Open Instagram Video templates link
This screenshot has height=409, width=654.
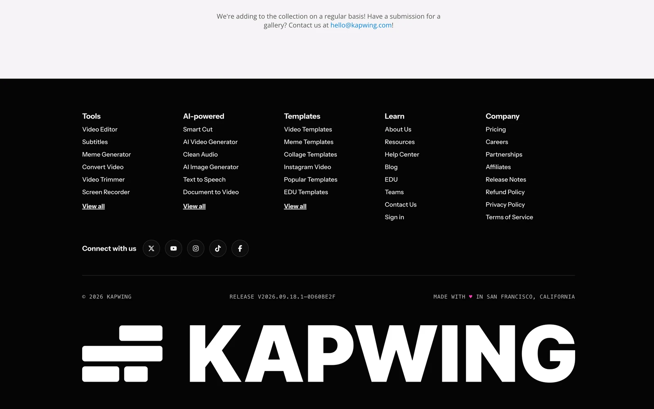click(x=307, y=167)
